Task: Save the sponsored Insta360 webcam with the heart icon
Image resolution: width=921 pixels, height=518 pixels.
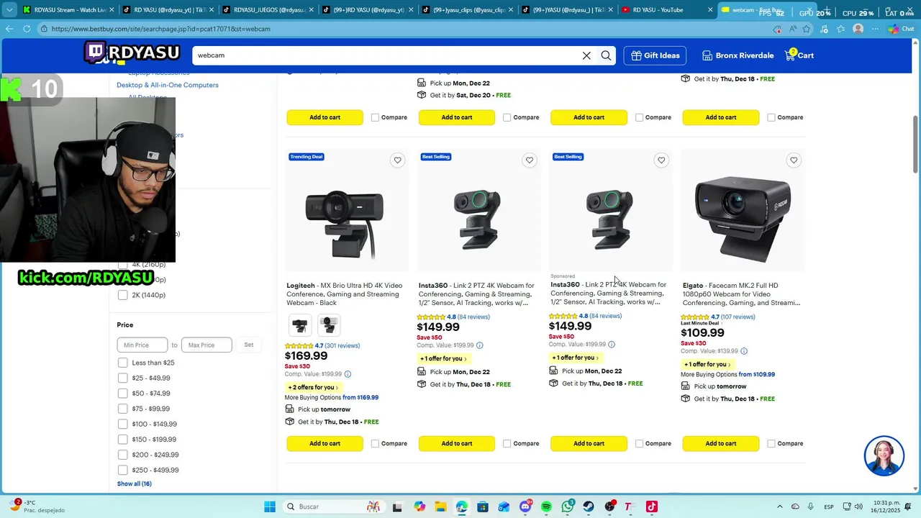Action: pyautogui.click(x=661, y=160)
